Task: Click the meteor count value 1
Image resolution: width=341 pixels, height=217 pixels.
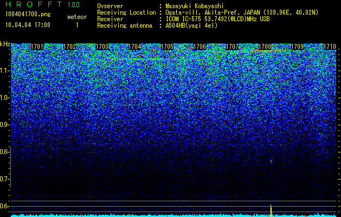Action: point(77,25)
